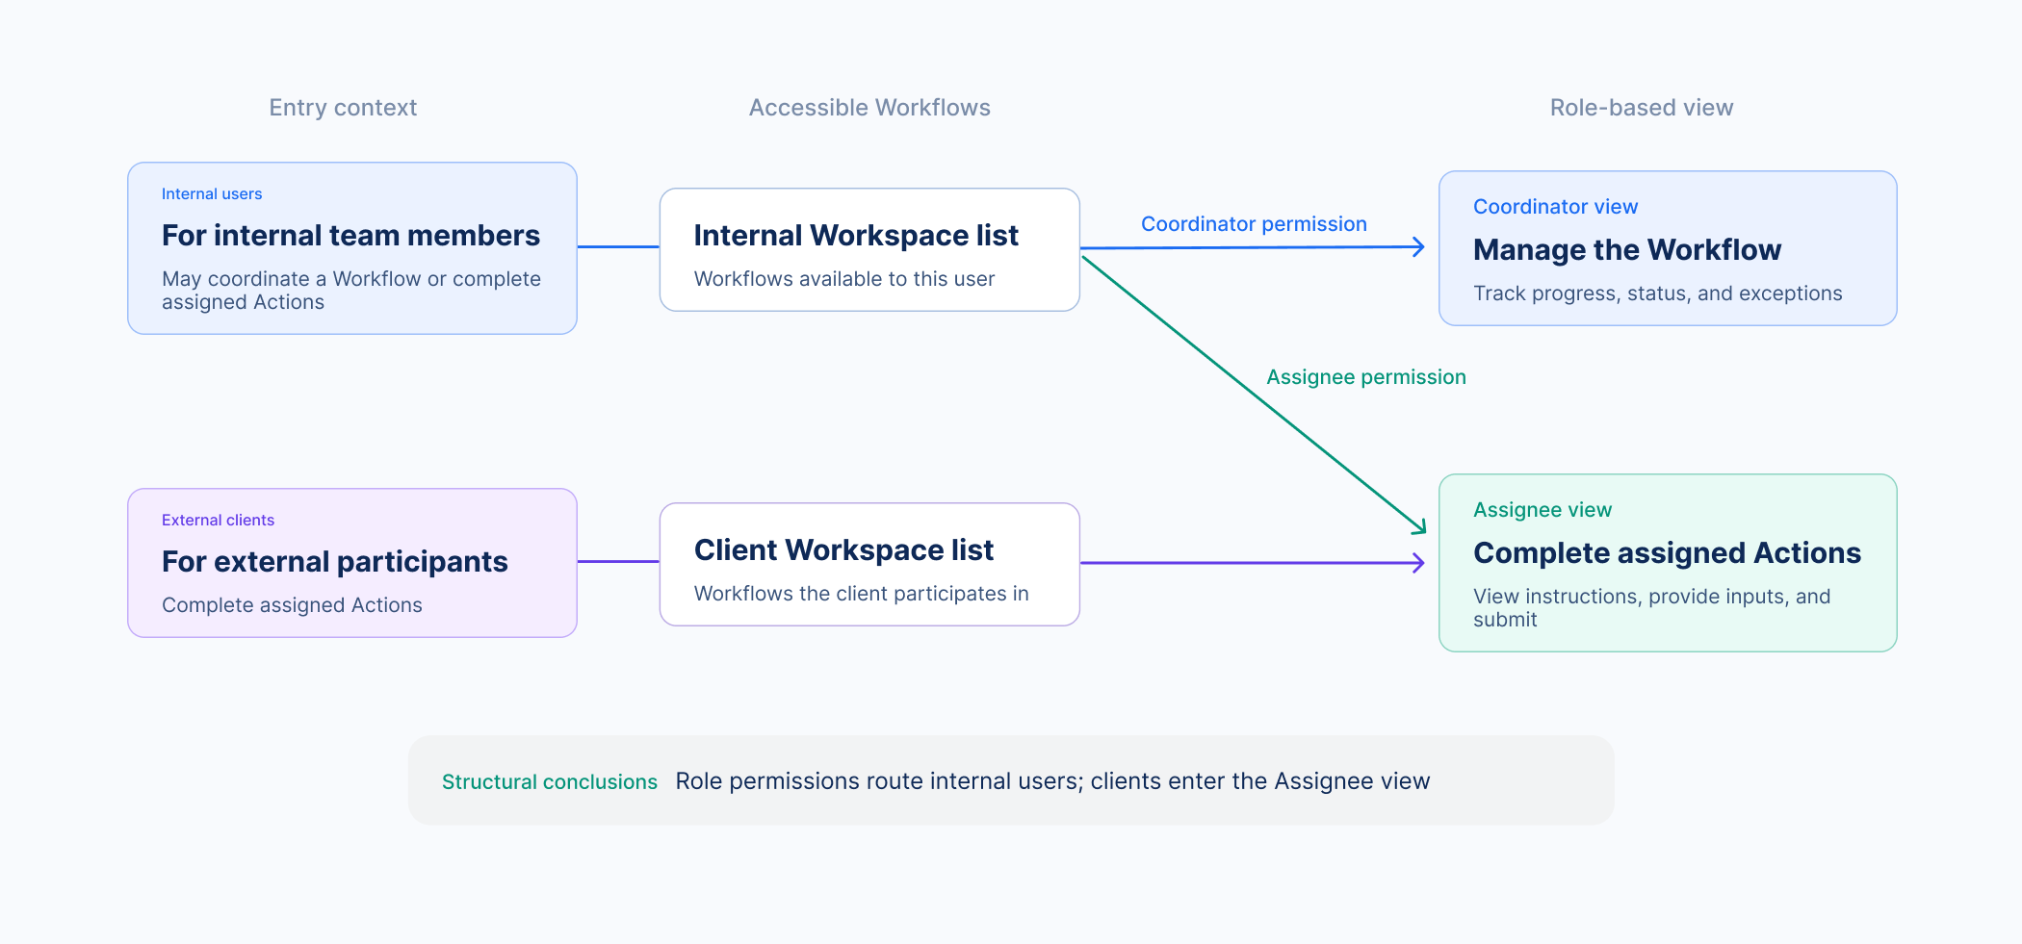
Task: Click 'Complete assigned Actions' subtitle in External clients card
Action: click(x=292, y=605)
